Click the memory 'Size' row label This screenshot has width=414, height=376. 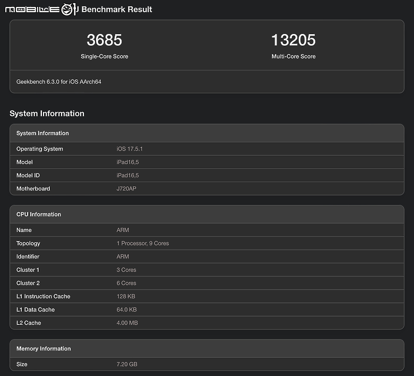(x=22, y=364)
